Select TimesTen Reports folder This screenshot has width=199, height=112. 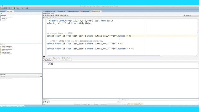(5, 52)
